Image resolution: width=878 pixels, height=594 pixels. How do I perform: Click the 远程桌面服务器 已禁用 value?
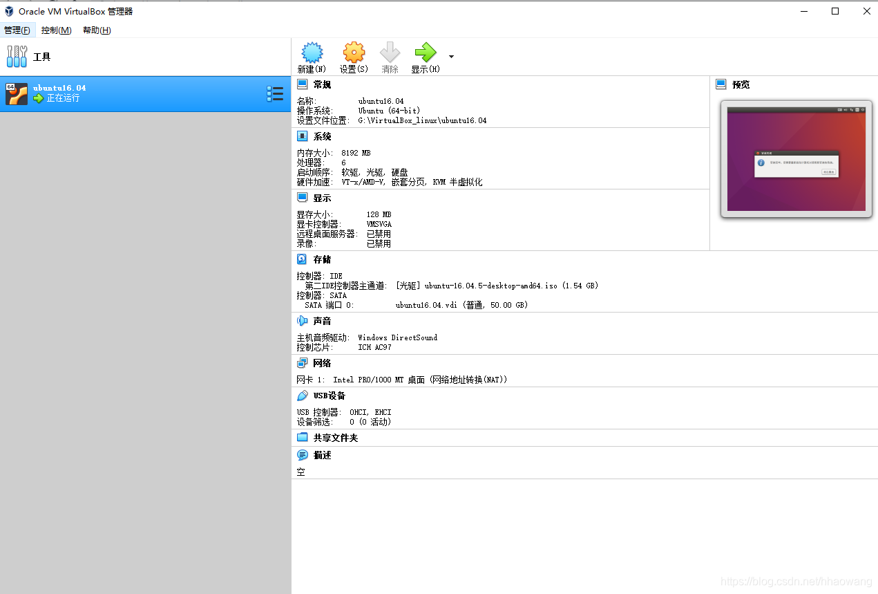[379, 234]
